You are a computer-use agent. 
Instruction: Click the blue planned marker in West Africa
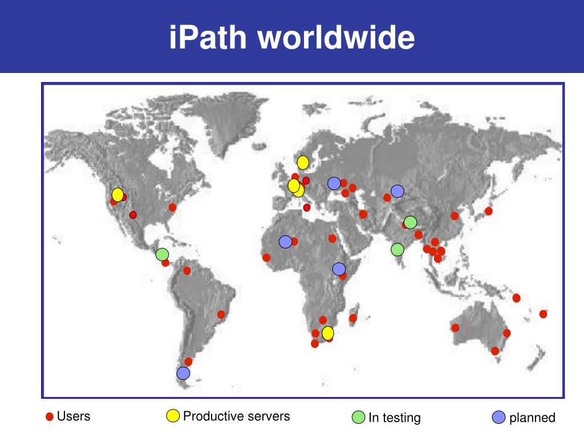[285, 242]
